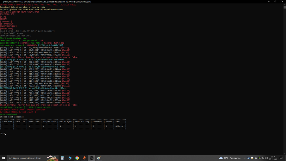Image resolution: width=286 pixels, height=161 pixels.
Task: Click the console vertical scrollbar thumb
Action: (x=285, y=7)
